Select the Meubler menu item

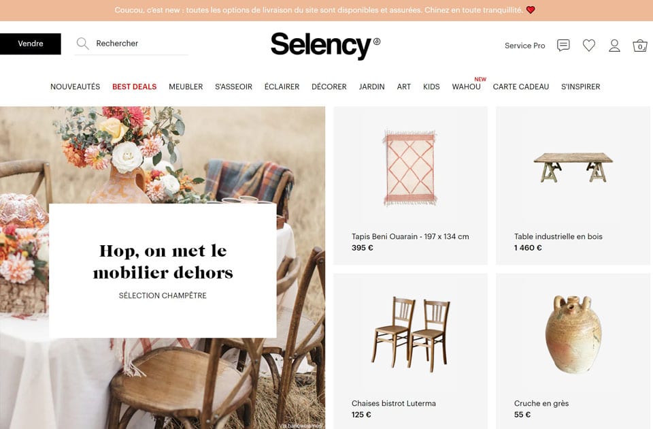coord(186,86)
